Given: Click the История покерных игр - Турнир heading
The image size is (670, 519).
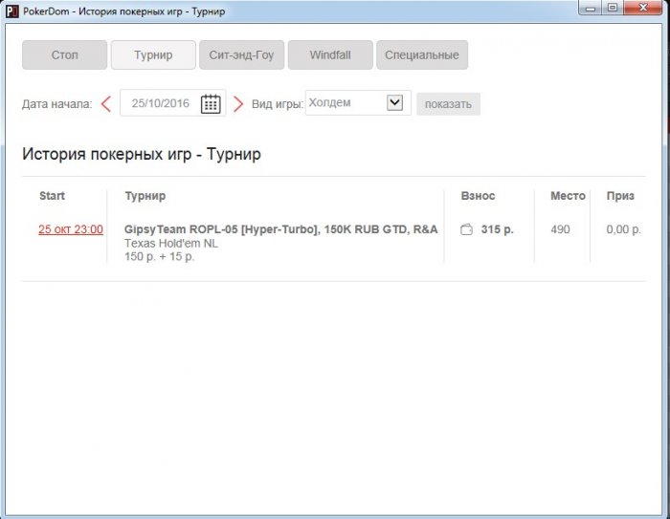Looking at the screenshot, I should pyautogui.click(x=142, y=154).
